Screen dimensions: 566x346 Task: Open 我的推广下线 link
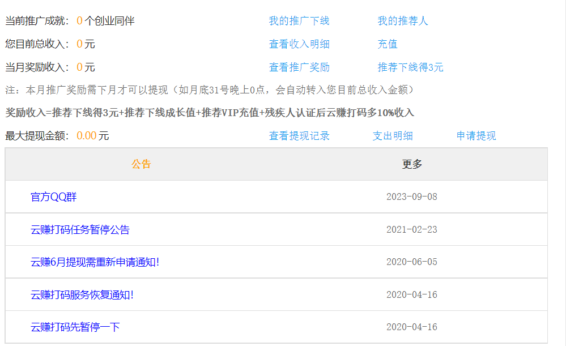coord(299,21)
